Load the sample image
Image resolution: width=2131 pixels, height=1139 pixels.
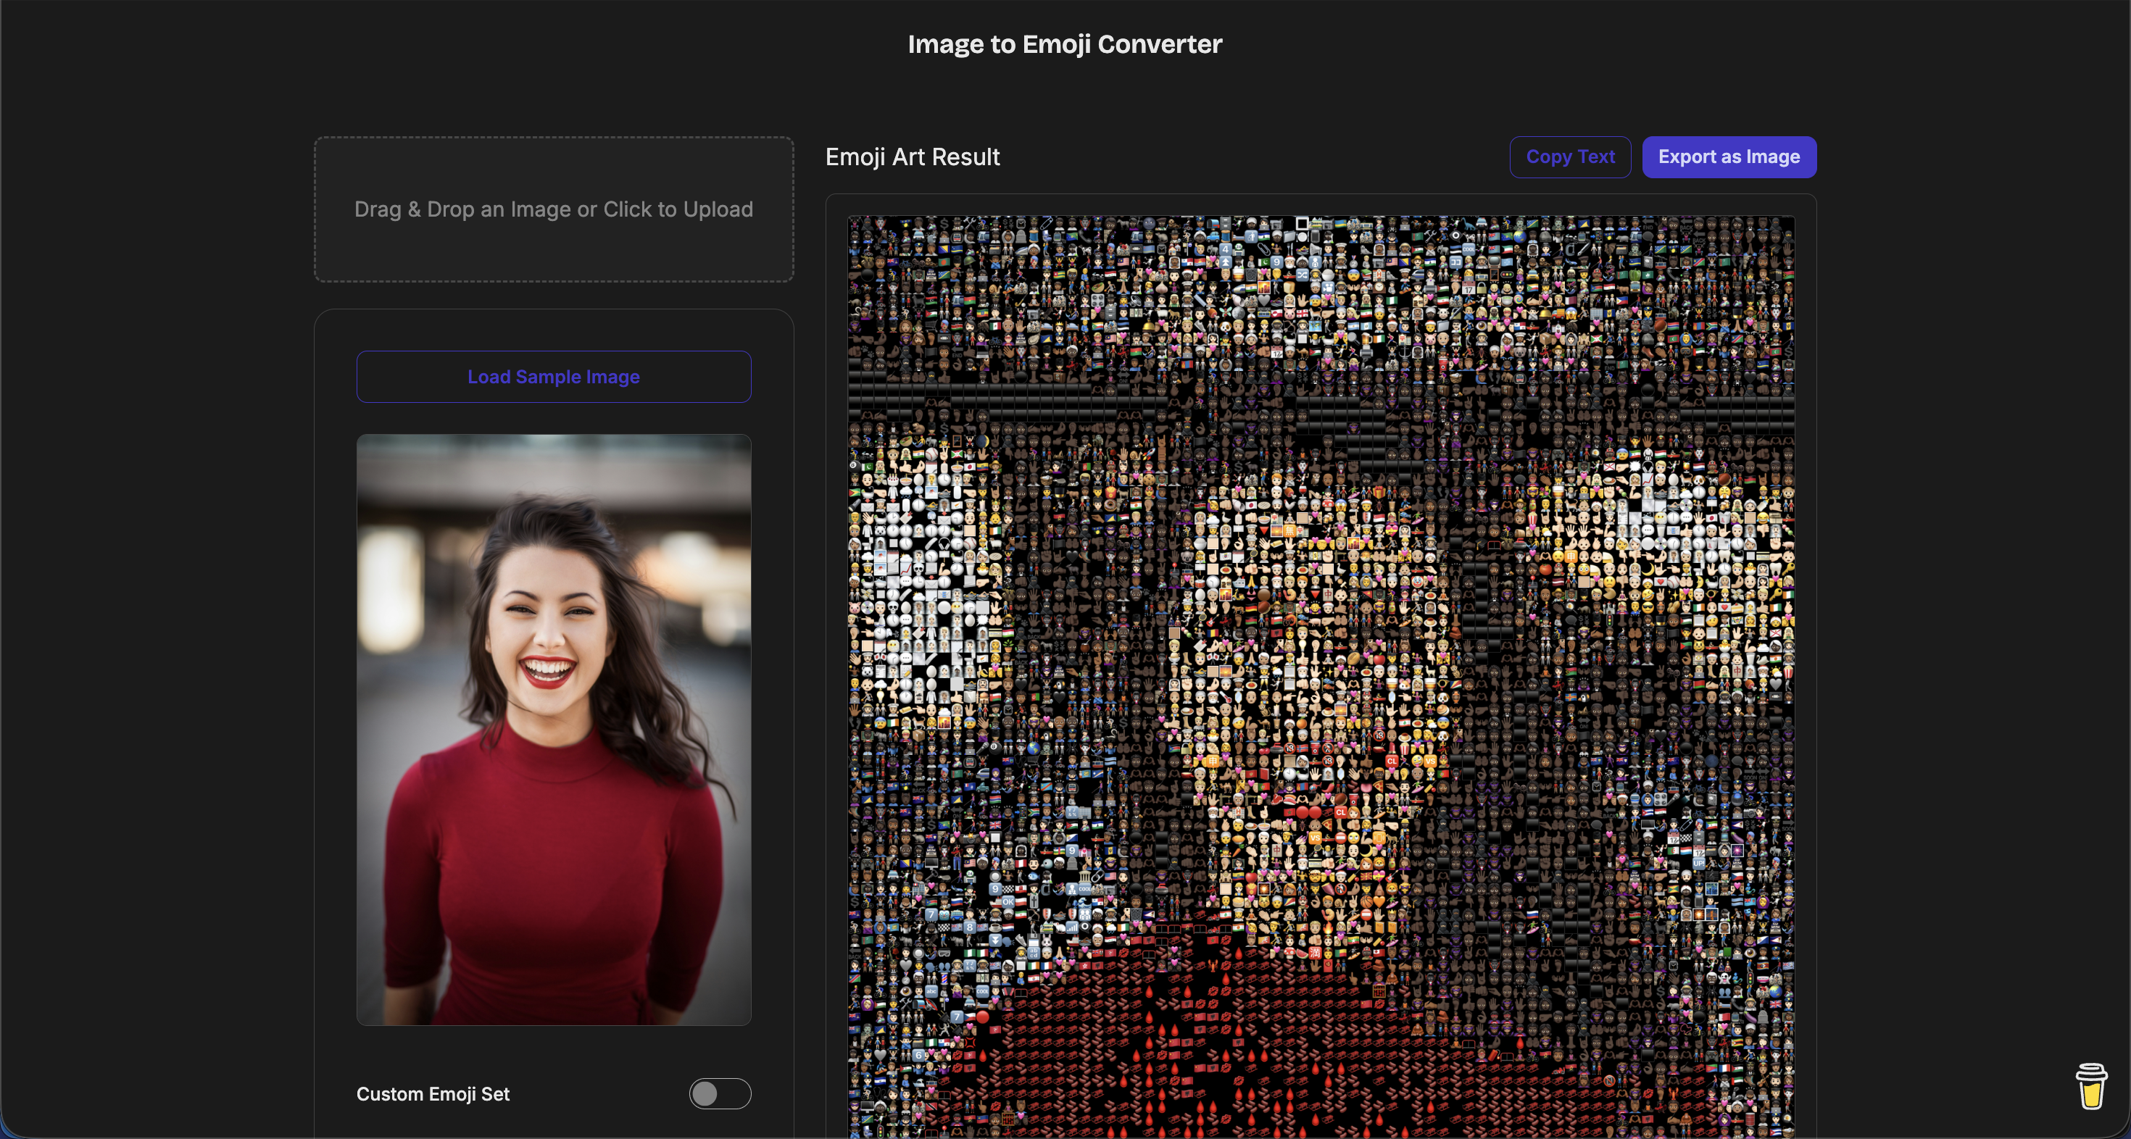(554, 377)
